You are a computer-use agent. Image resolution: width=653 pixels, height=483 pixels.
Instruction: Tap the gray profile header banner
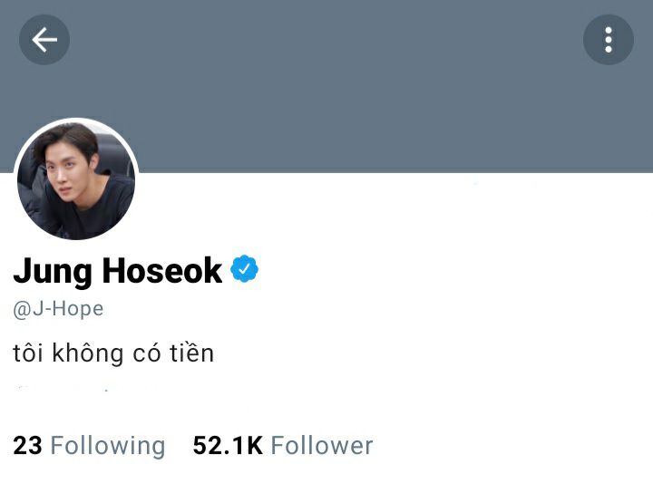point(326,86)
